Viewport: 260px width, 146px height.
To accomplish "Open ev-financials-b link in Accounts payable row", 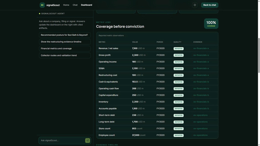I will pyautogui.click(x=201, y=109).
